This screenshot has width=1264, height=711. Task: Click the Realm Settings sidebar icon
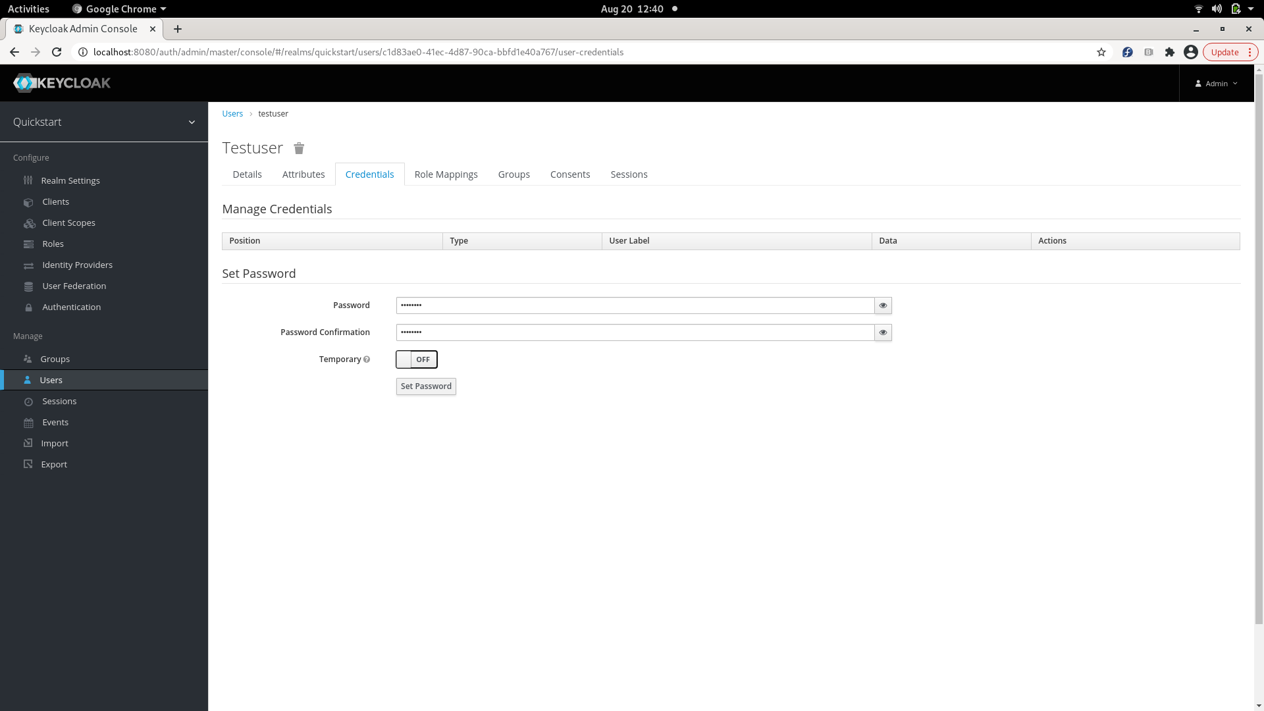point(28,180)
